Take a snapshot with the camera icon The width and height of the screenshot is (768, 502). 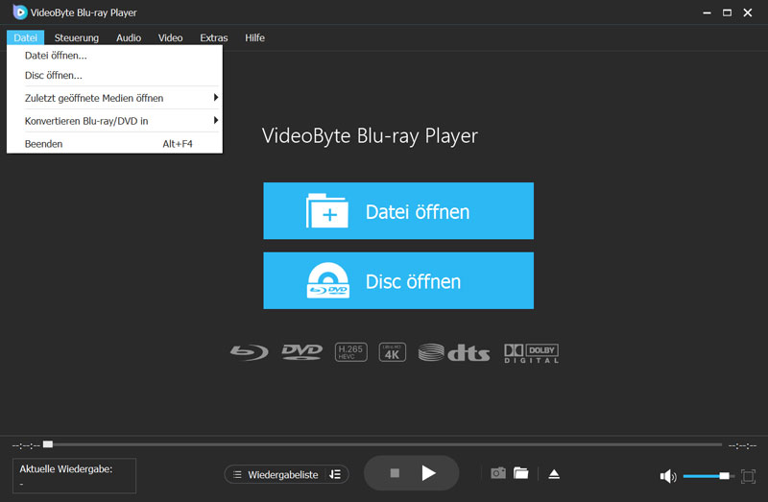click(498, 473)
